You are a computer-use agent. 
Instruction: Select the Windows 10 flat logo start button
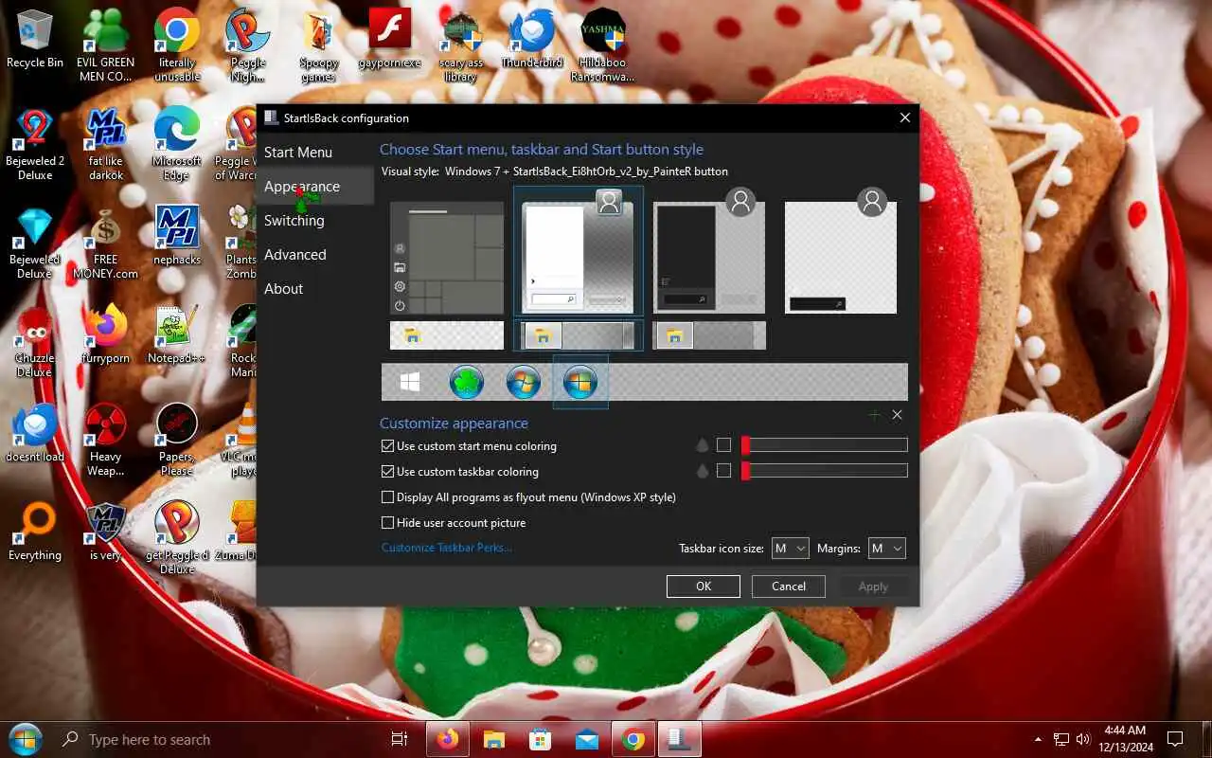[410, 382]
